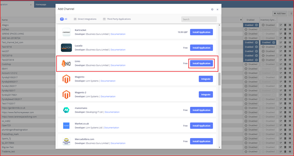Screen dimensions: 294x156
Task: Click the Kartrocket logo
Action: pyautogui.click(x=66, y=32)
